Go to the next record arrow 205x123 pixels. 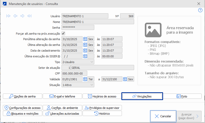click(x=22, y=16)
